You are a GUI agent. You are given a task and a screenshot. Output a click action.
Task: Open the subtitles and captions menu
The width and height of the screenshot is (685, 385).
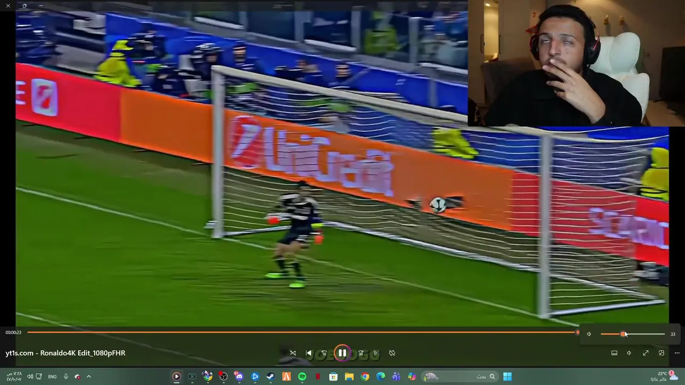click(x=614, y=353)
